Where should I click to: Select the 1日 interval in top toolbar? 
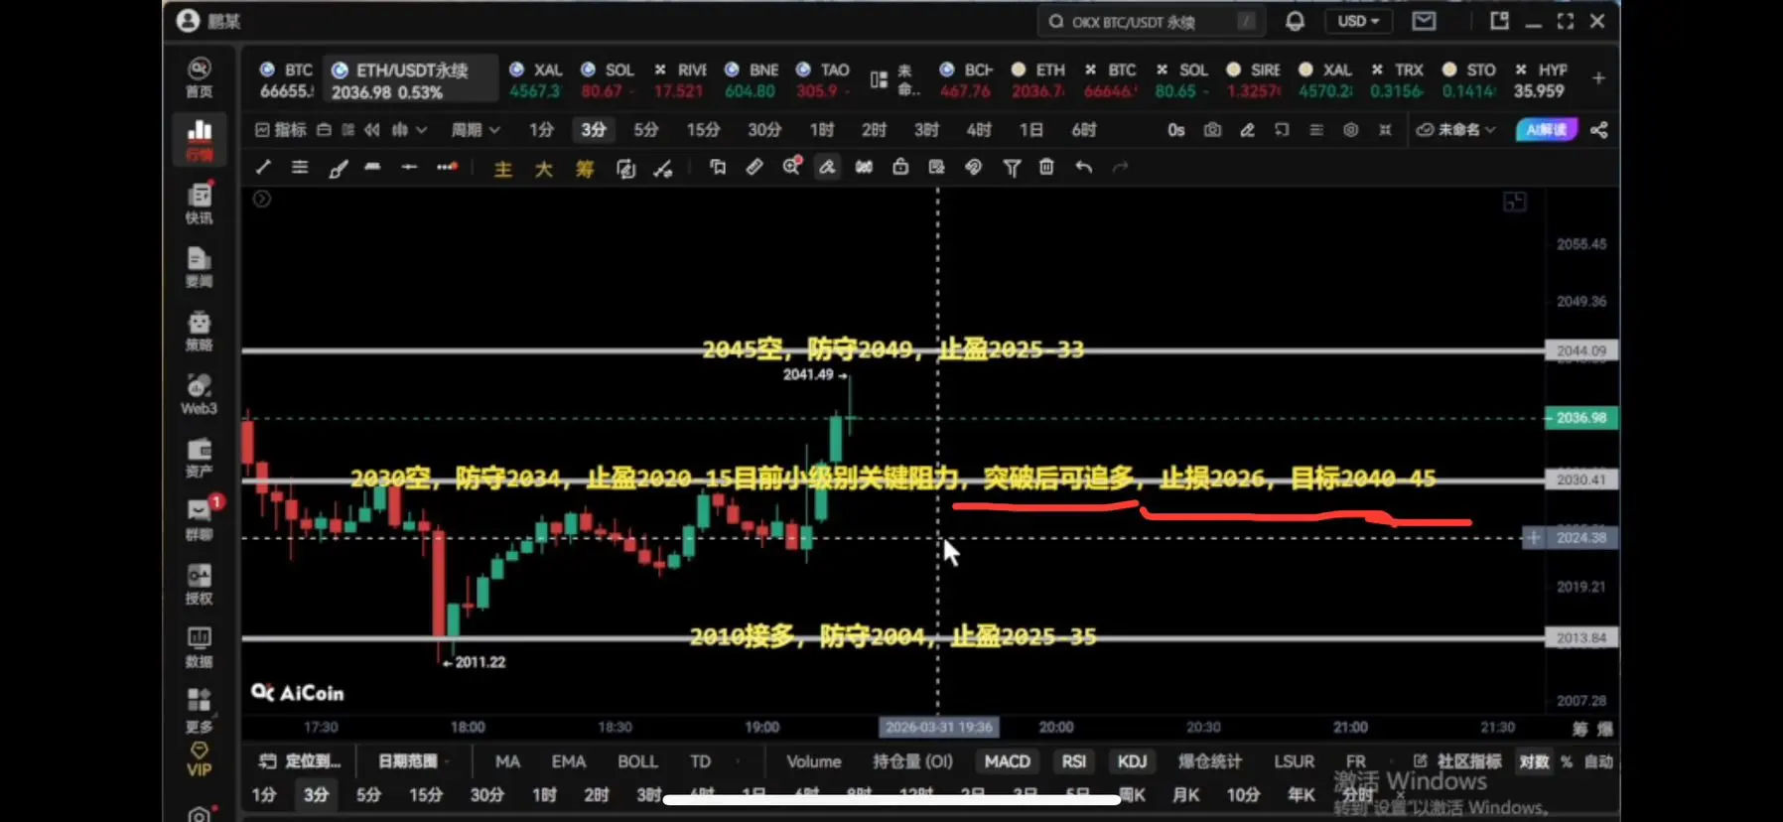pyautogui.click(x=1030, y=130)
